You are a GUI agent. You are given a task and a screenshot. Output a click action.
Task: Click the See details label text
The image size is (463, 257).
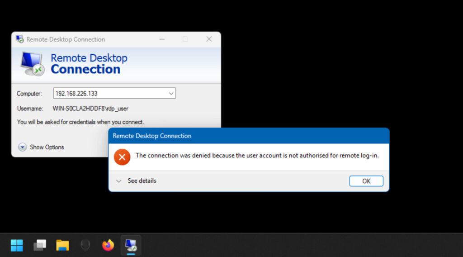tap(142, 181)
